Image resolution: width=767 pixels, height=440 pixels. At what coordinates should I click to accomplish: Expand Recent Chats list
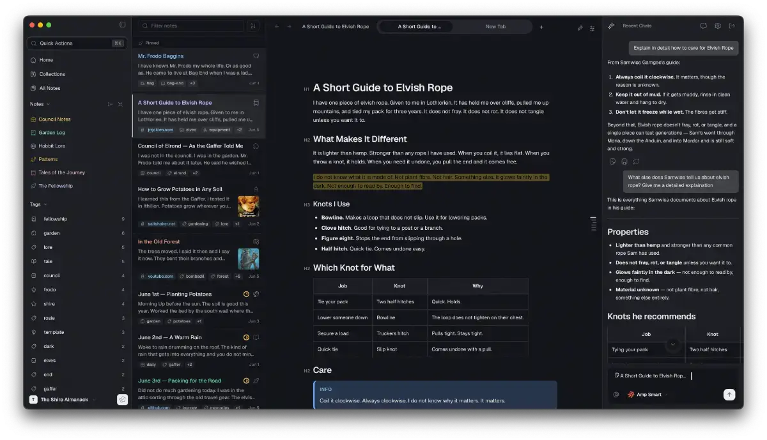tap(637, 26)
